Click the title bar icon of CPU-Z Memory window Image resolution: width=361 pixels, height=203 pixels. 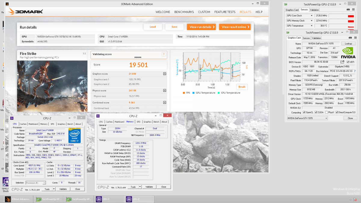[97, 116]
